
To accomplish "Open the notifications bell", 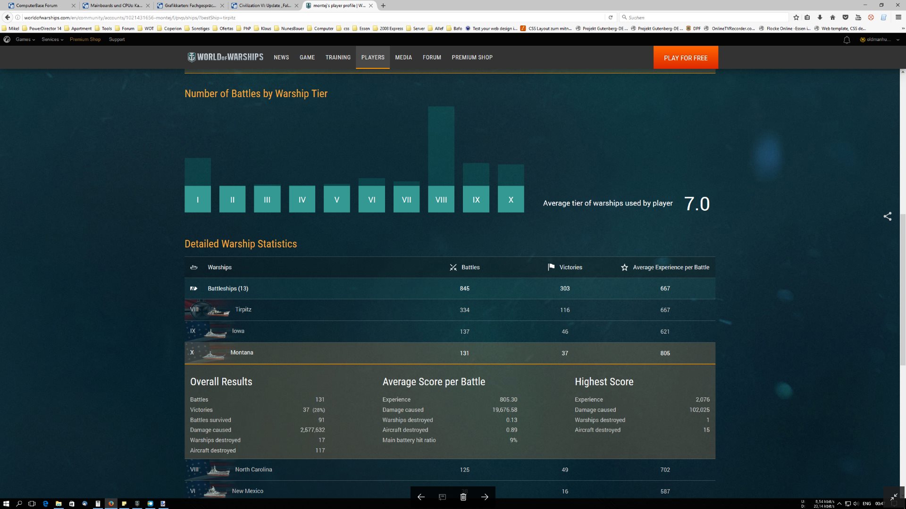I will coord(847,40).
